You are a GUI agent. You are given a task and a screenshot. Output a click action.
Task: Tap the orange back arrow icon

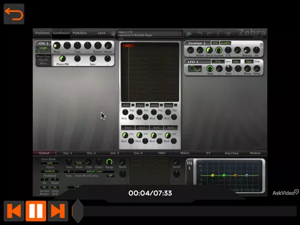coord(14,14)
